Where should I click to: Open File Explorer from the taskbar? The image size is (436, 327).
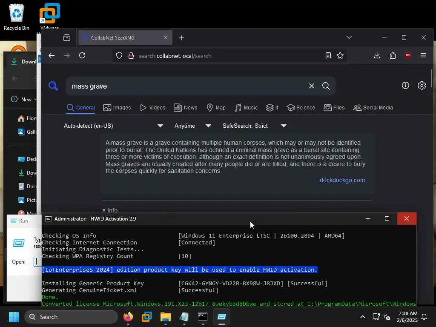166,317
